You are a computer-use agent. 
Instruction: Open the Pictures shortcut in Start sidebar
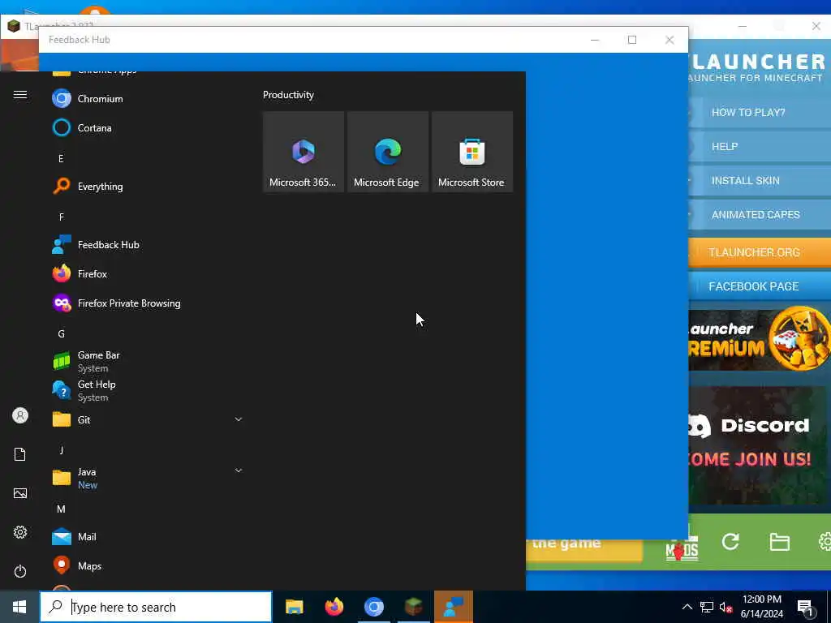pos(20,493)
